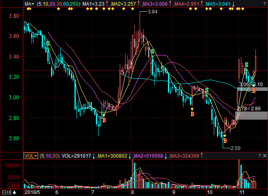The height and width of the screenshot is (196, 268).
Task: Click the S sell signal in mid-August
Action: [153, 52]
